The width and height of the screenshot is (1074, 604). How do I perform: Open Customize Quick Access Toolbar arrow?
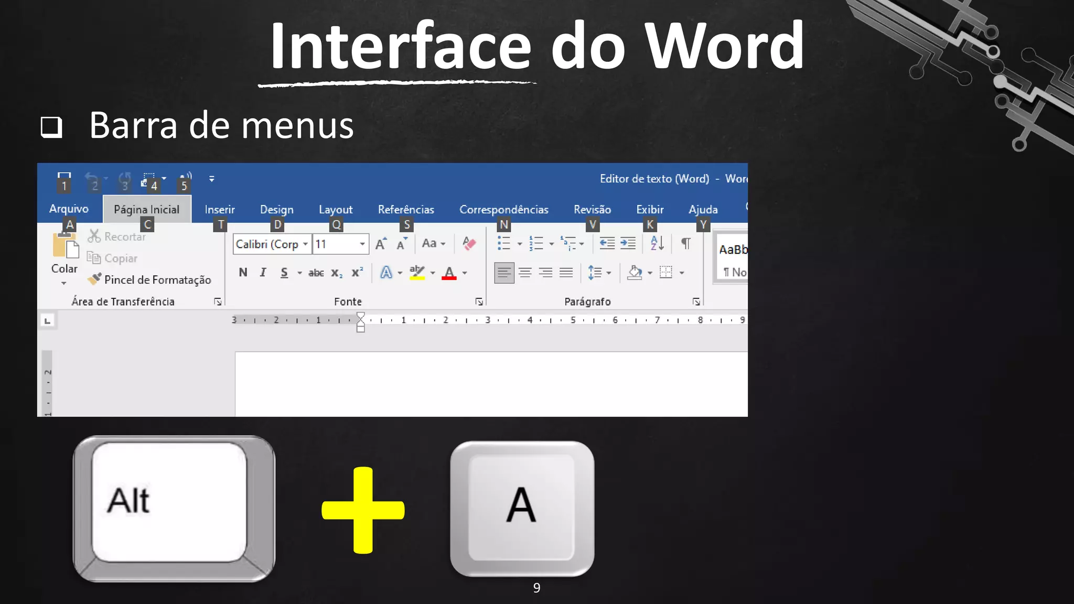(x=212, y=179)
